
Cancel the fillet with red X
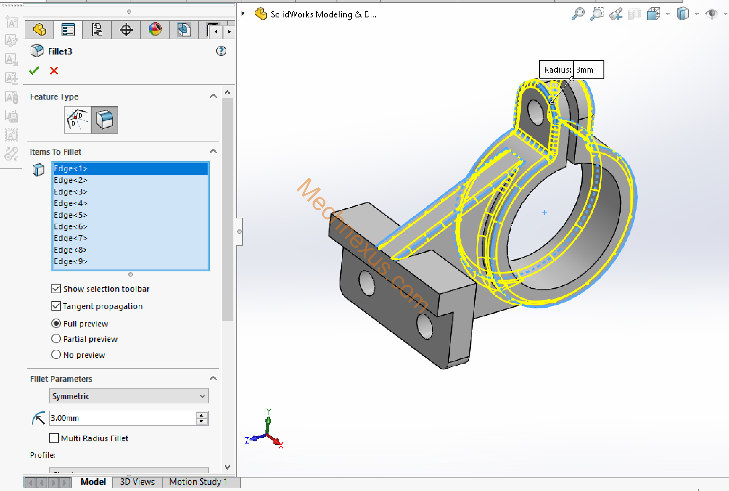tap(54, 71)
